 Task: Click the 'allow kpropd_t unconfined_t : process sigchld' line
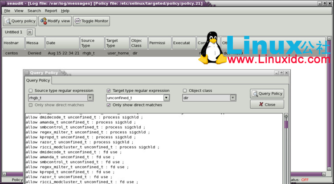tap(81, 137)
